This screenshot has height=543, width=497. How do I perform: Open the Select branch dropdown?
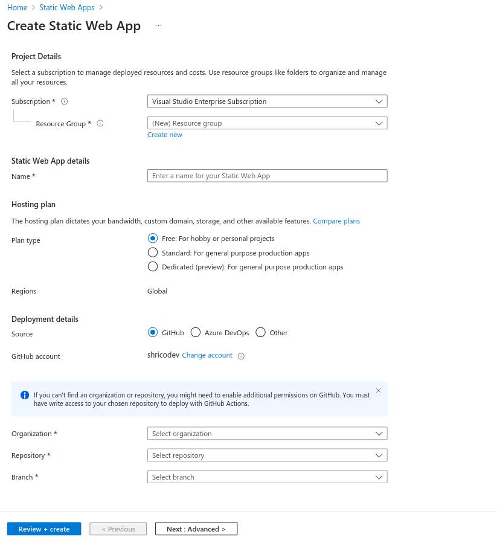(x=267, y=477)
